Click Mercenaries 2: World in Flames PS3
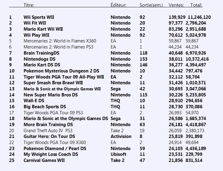The width and height of the screenshot is (223, 171). 58,47
